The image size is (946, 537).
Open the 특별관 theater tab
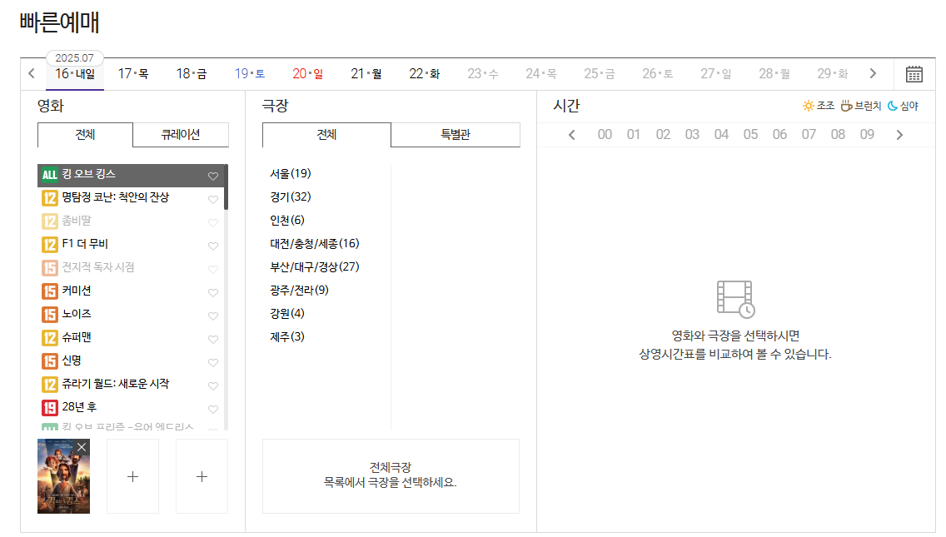click(454, 135)
